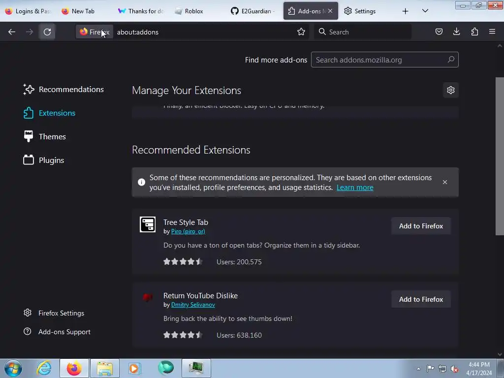Close the Add-ons Manager tab
Image resolution: width=504 pixels, height=378 pixels.
coord(330,11)
